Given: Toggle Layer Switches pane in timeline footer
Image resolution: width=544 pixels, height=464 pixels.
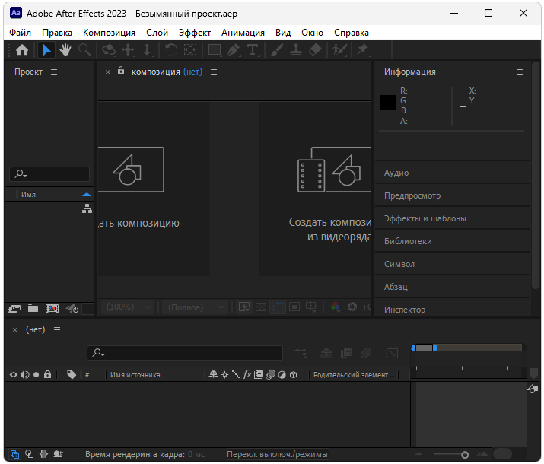Looking at the screenshot, I should (14, 454).
